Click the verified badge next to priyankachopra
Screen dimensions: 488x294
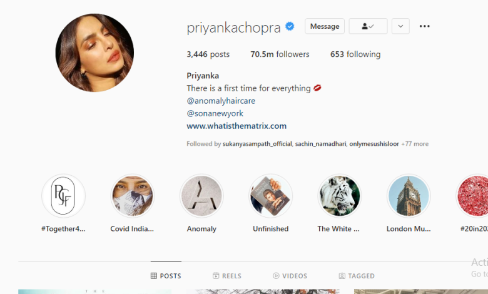[290, 26]
